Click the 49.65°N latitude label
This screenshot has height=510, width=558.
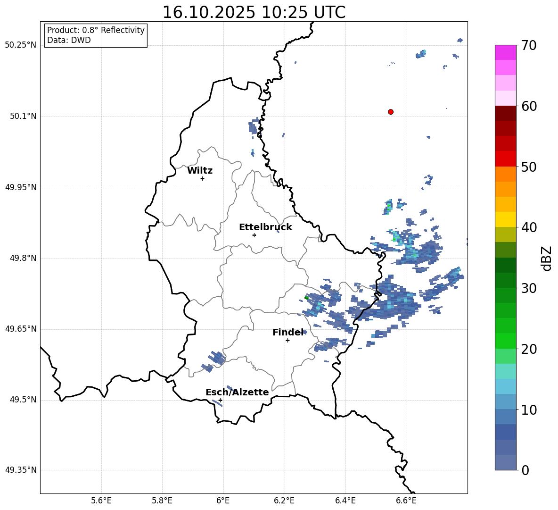(21, 328)
